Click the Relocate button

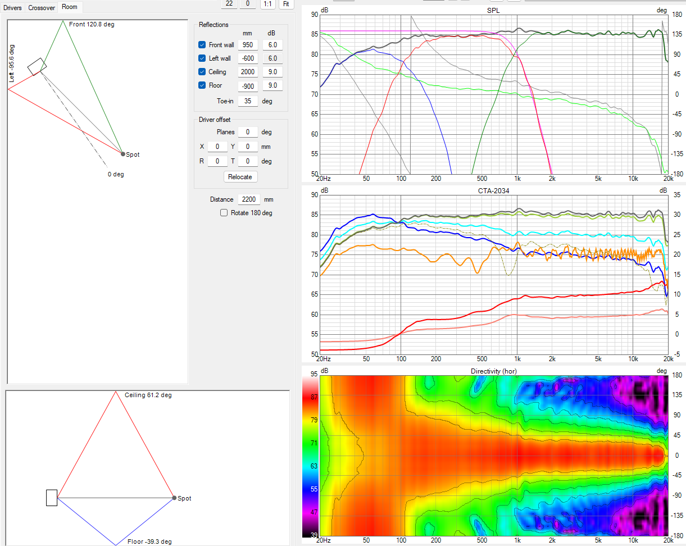(240, 176)
